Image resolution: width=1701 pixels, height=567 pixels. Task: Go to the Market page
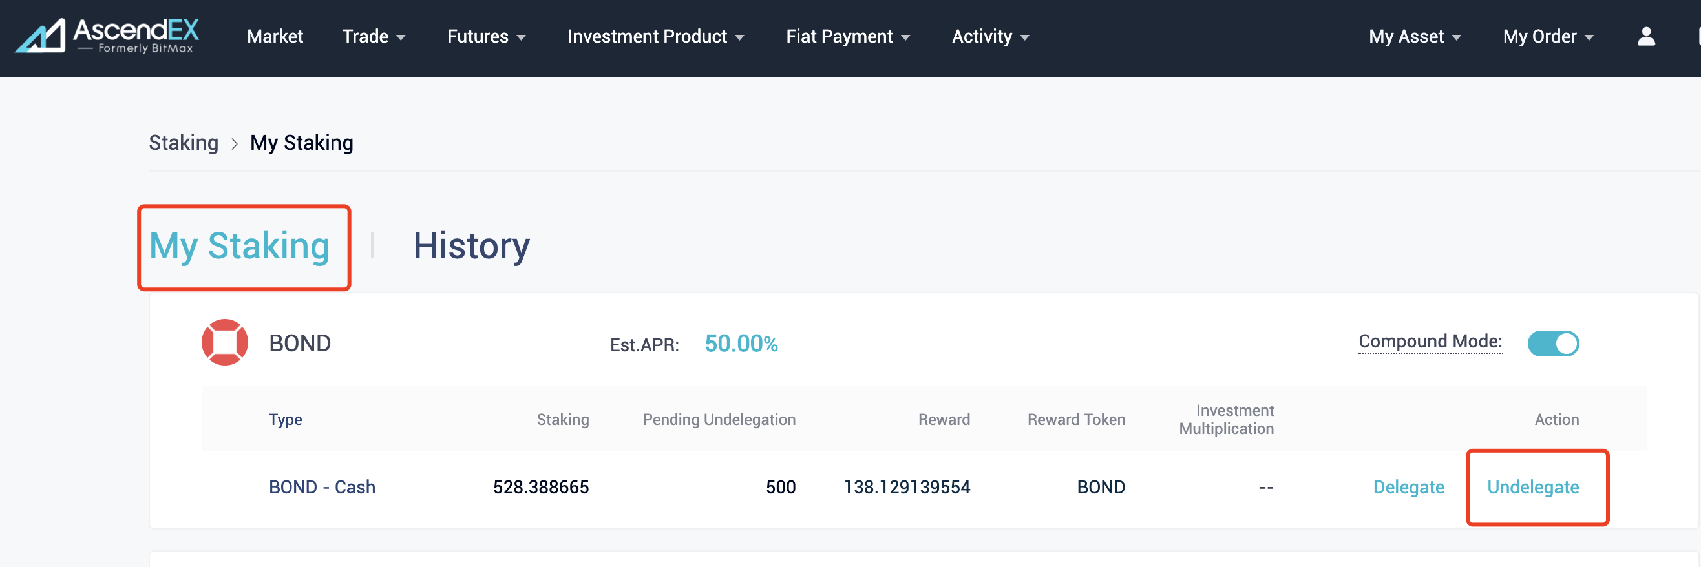(x=275, y=36)
